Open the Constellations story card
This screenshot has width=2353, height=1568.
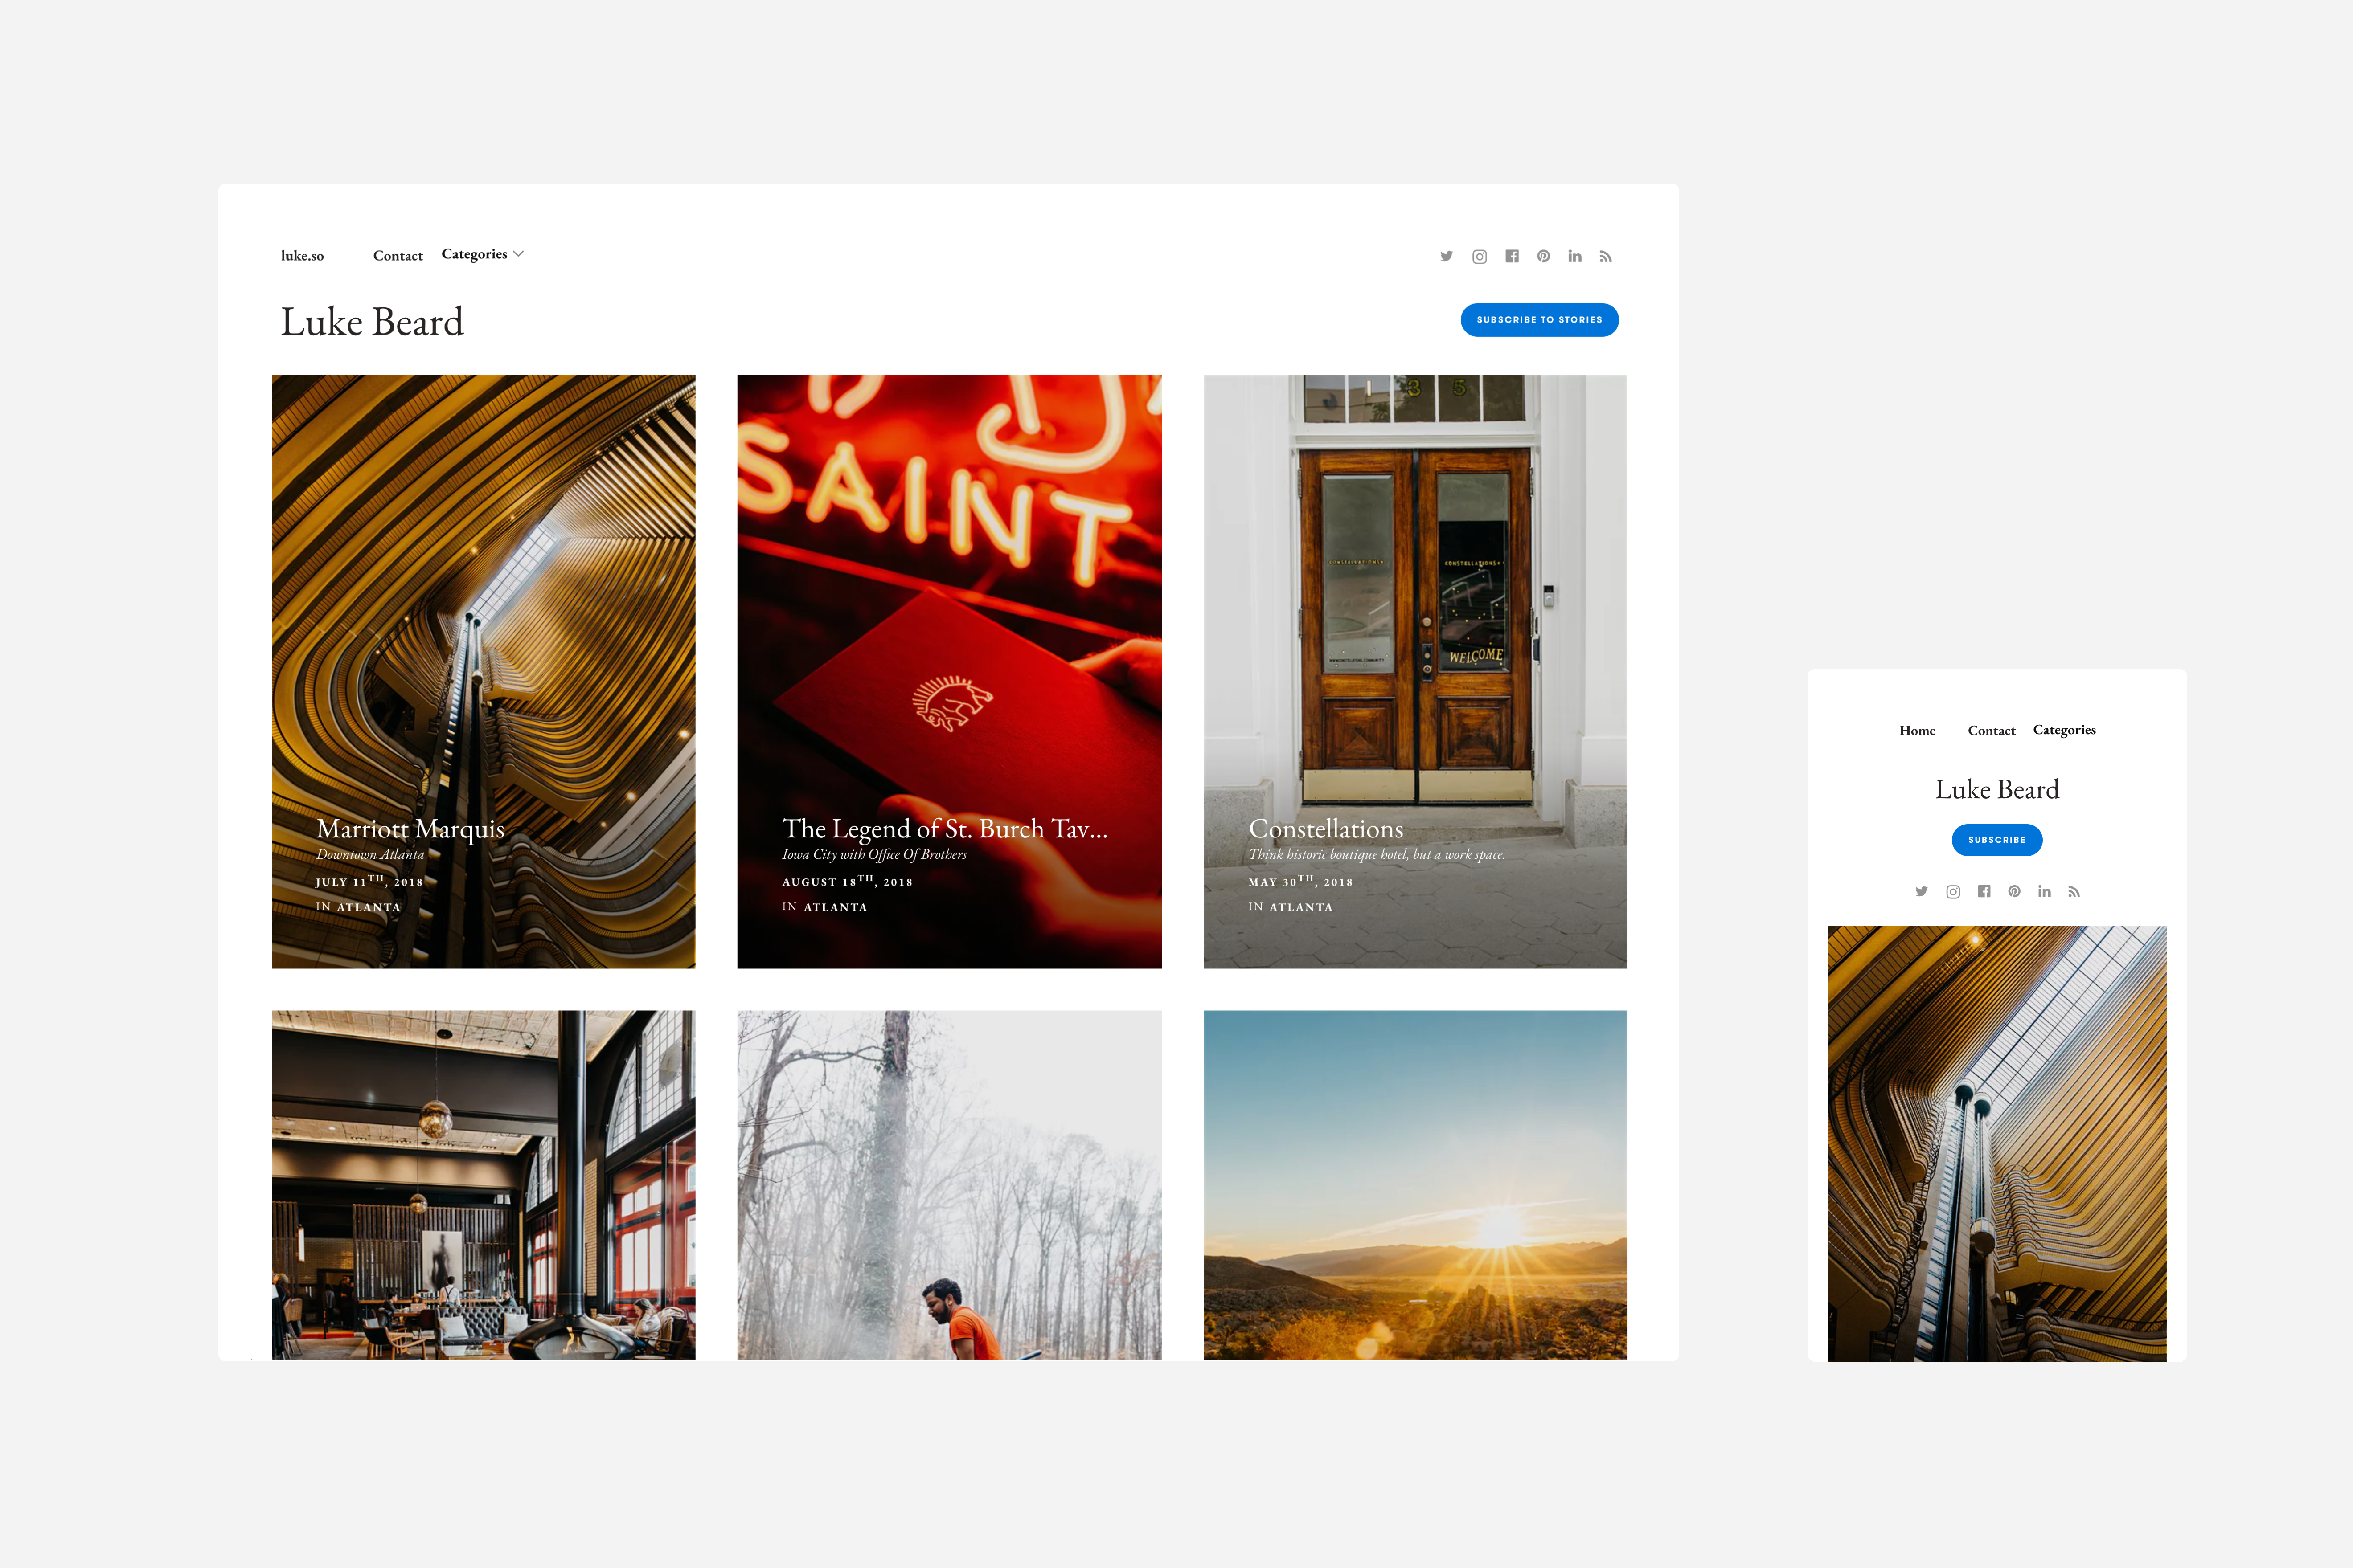tap(1414, 671)
